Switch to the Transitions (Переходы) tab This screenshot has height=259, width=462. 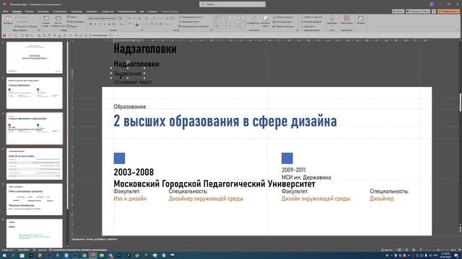point(77,12)
